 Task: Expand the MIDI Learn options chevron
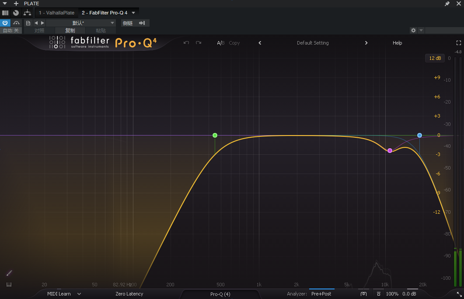[x=79, y=294]
